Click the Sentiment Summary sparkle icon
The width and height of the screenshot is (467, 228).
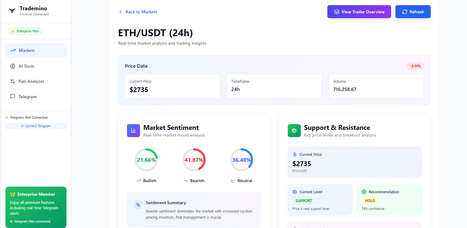[138, 205]
